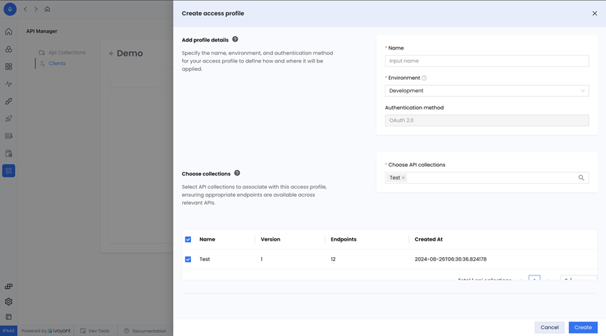The width and height of the screenshot is (606, 336).
Task: Click the activity pulse icon in sidebar
Action: (9, 84)
